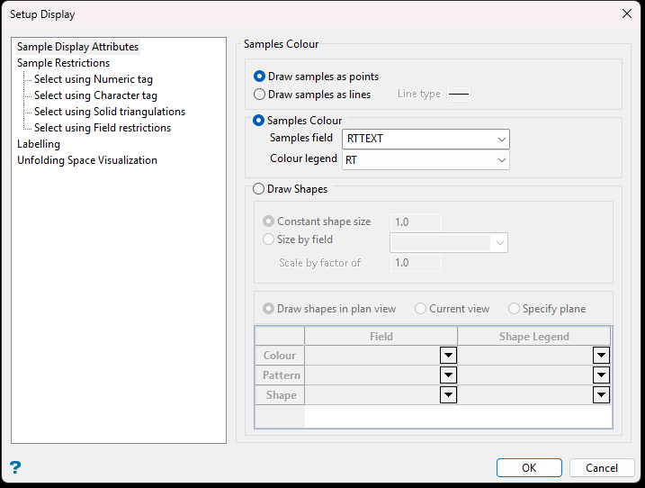Go to Select using Field restrictions

[x=103, y=128]
